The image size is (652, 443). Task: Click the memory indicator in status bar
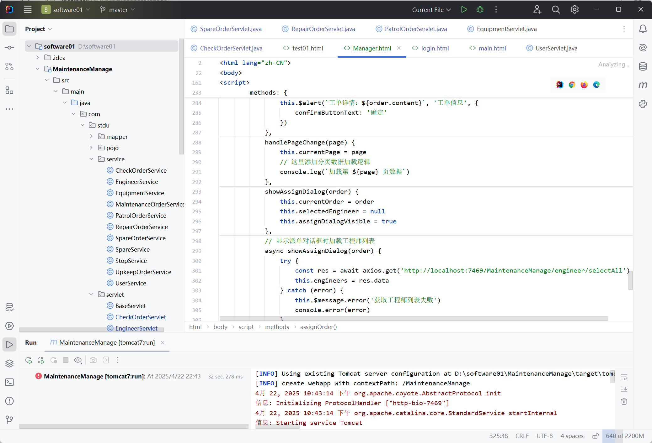624,436
